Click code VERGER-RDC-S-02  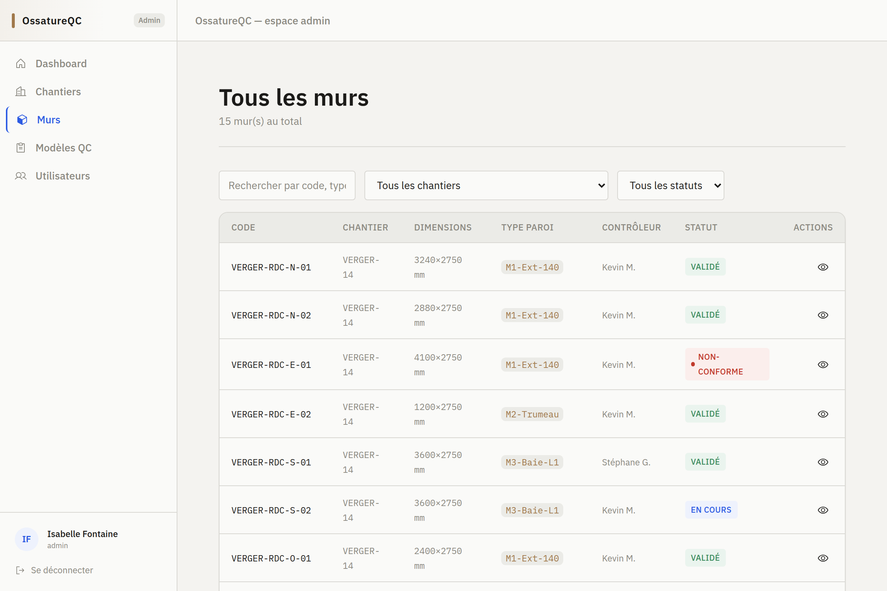point(271,510)
